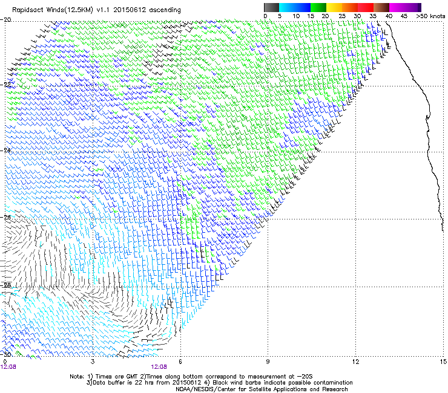Click the "-22" latitude axis label
Screen dimensions: 448x393
click(x=5, y=85)
